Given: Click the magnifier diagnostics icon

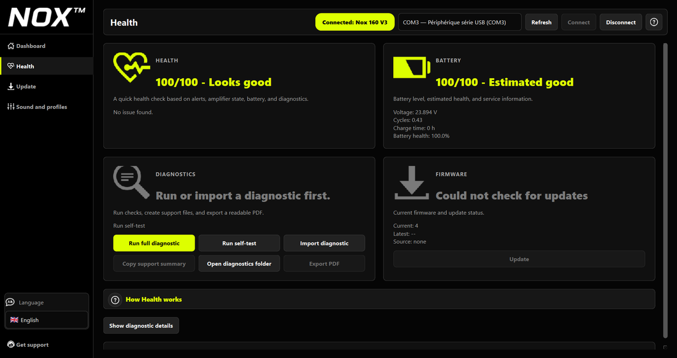Looking at the screenshot, I should pos(131,183).
